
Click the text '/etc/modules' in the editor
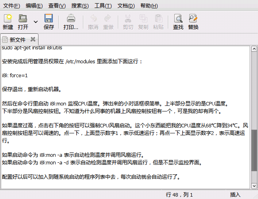(x=80, y=62)
